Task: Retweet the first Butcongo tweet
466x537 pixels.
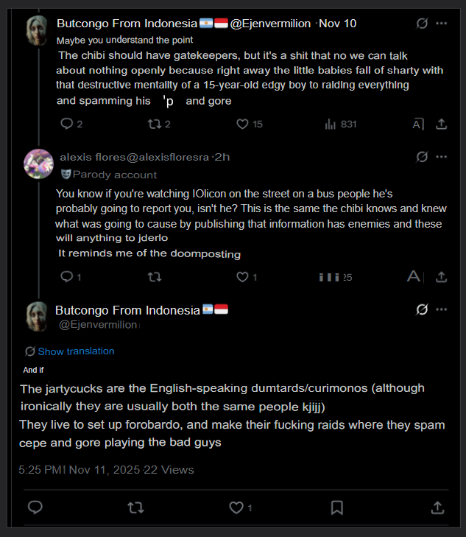Action: point(155,124)
